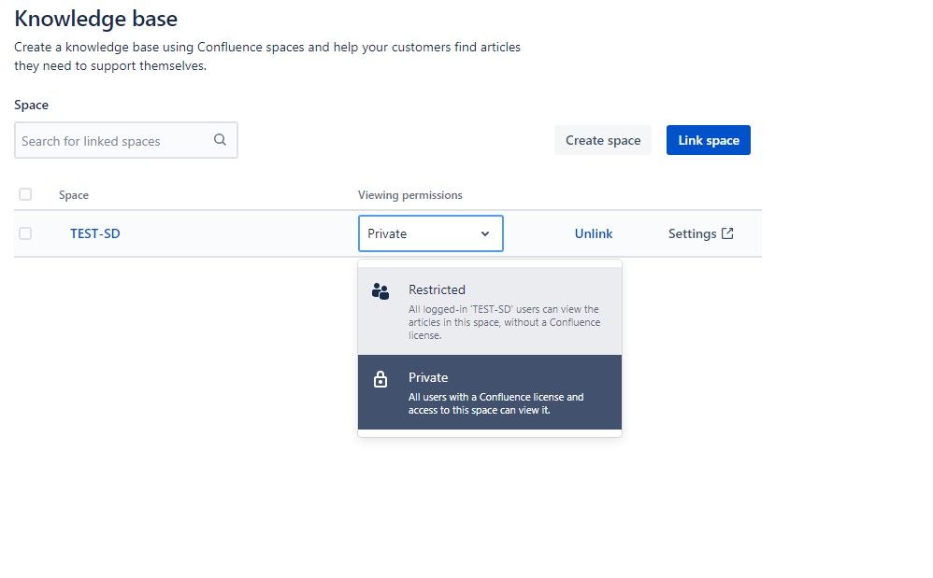933x578 pixels.
Task: Open the TEST-SD space link
Action: (94, 233)
